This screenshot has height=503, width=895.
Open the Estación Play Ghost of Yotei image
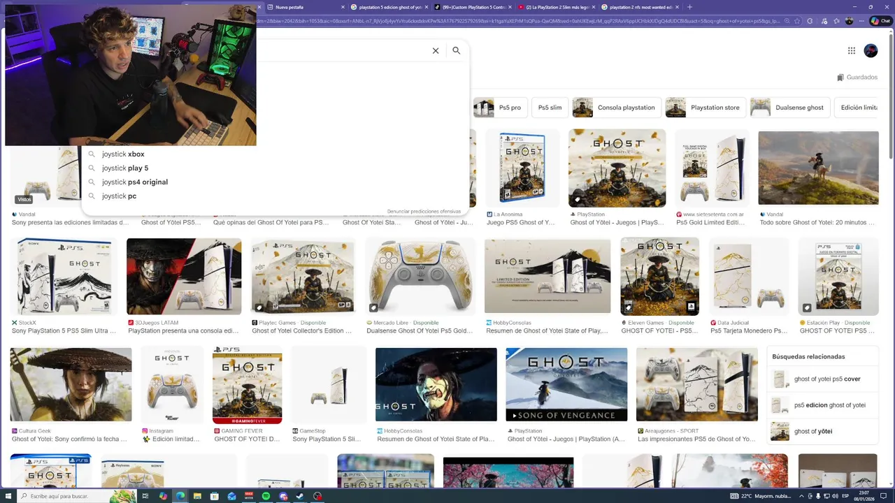point(838,277)
